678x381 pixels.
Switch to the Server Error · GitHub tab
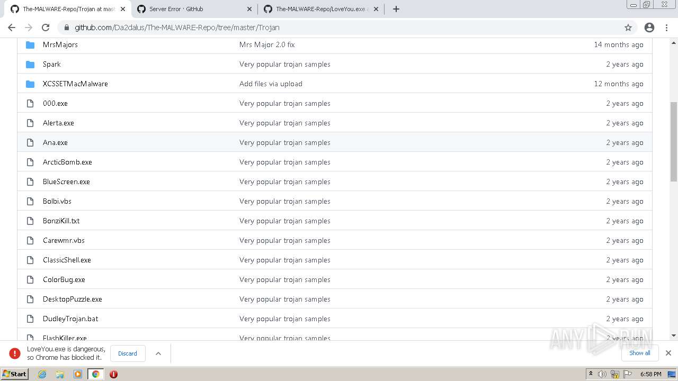pyautogui.click(x=194, y=9)
